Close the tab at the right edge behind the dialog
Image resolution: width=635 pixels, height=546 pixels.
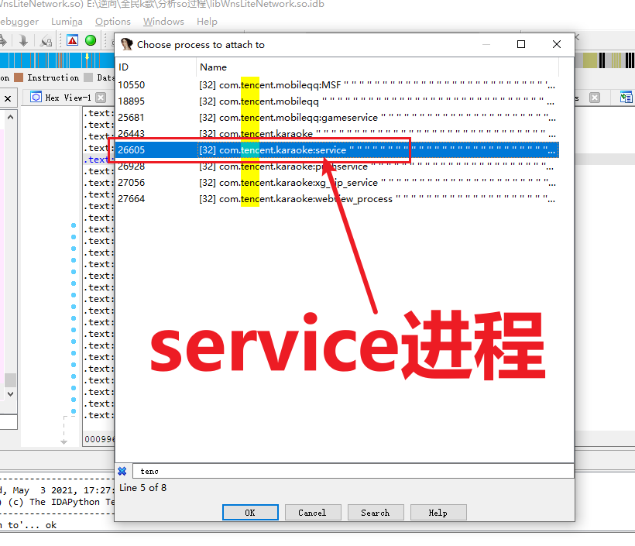click(x=595, y=98)
